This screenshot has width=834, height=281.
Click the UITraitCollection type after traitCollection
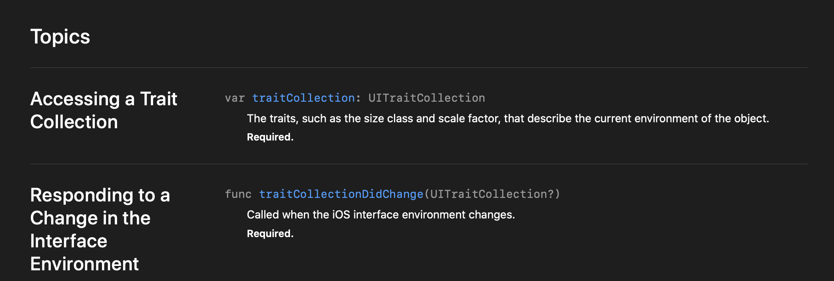point(427,98)
